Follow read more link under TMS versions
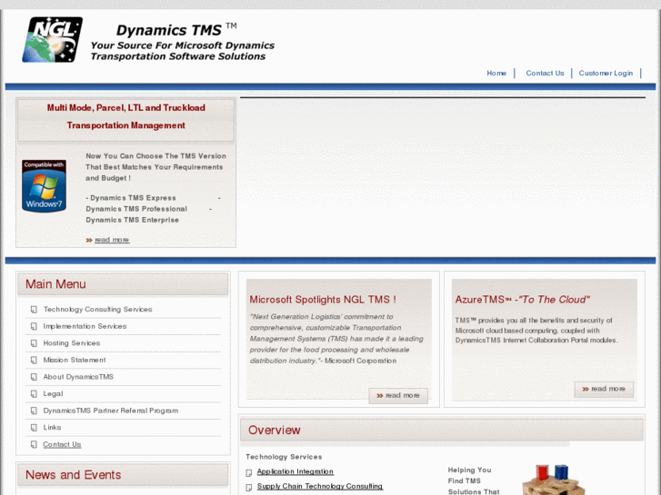 point(112,240)
